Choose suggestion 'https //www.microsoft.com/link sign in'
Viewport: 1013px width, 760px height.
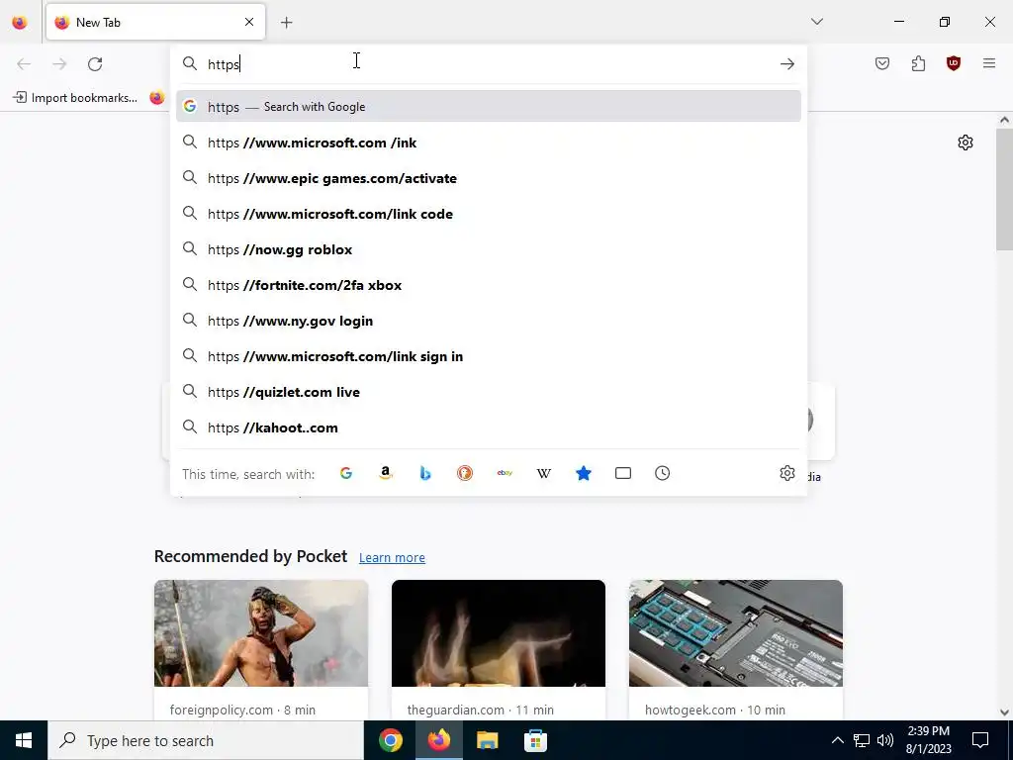coord(489,356)
